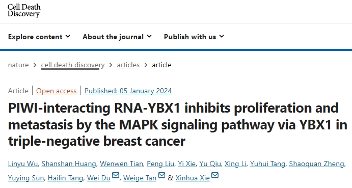Expand the Publish with us chevron
The height and width of the screenshot is (188, 352).
(x=222, y=36)
